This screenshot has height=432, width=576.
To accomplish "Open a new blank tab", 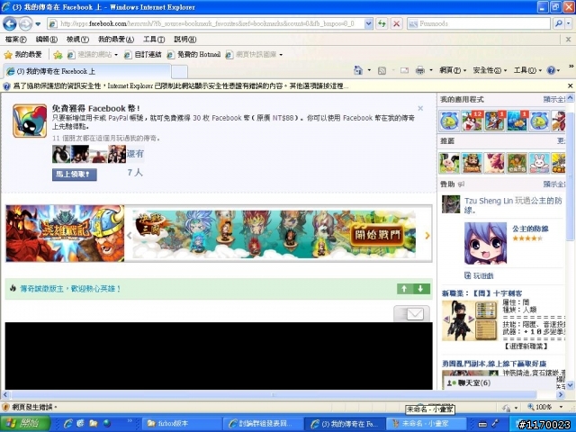I will (x=179, y=72).
